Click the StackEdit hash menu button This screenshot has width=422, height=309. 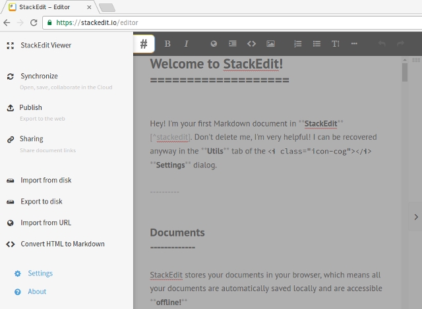tap(144, 44)
